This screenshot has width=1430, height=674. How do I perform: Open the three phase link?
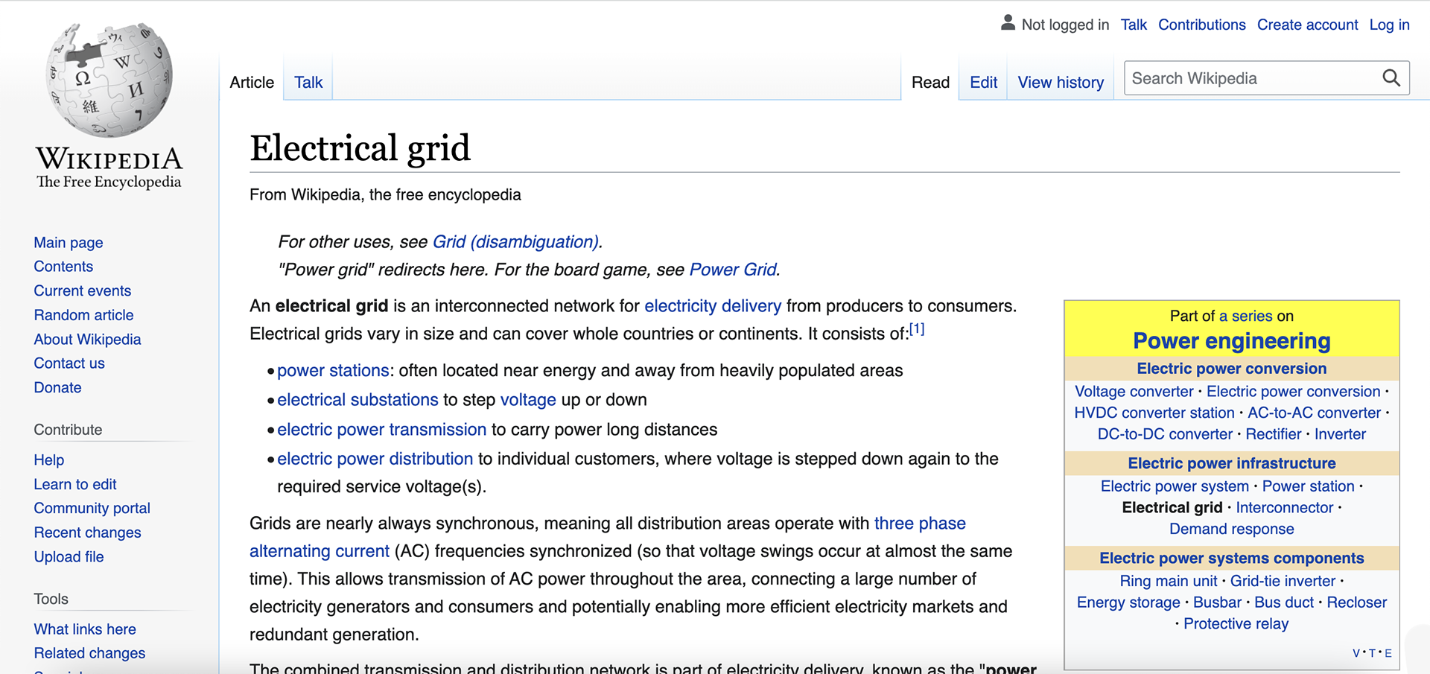[x=920, y=524]
